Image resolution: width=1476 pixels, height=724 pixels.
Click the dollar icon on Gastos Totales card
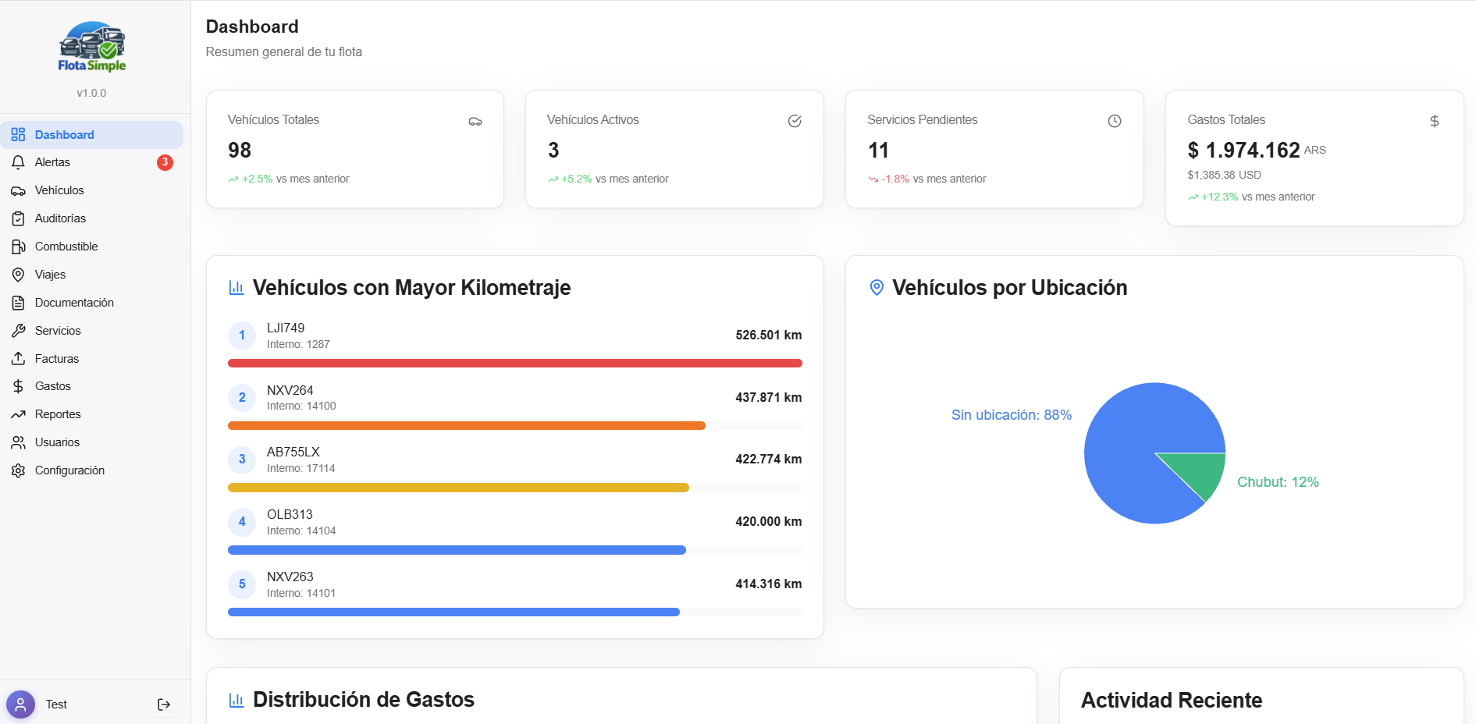click(x=1434, y=121)
